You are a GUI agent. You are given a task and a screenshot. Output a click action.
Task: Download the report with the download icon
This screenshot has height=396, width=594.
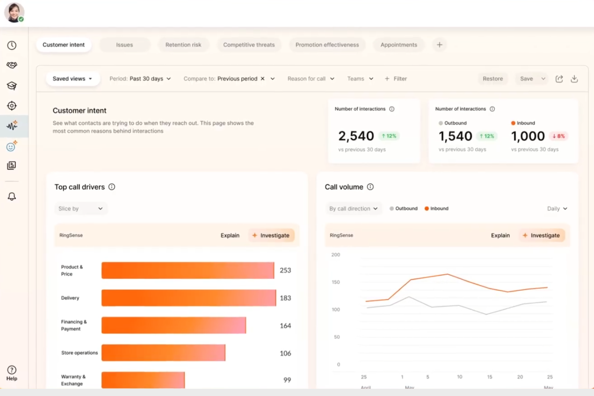point(574,79)
